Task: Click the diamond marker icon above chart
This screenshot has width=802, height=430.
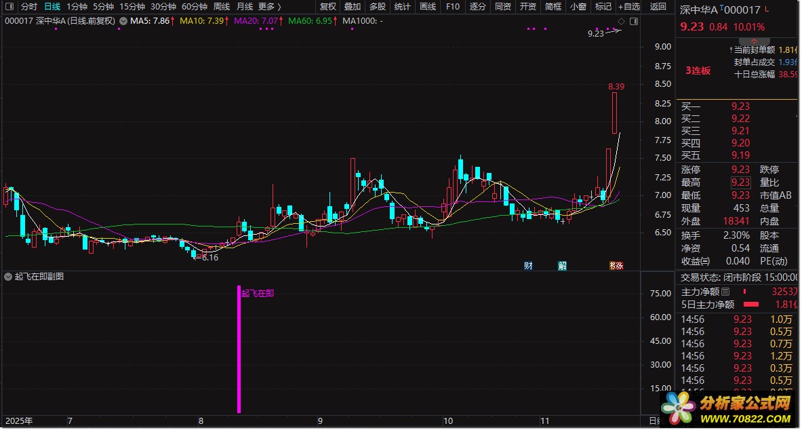Action: click(x=622, y=22)
